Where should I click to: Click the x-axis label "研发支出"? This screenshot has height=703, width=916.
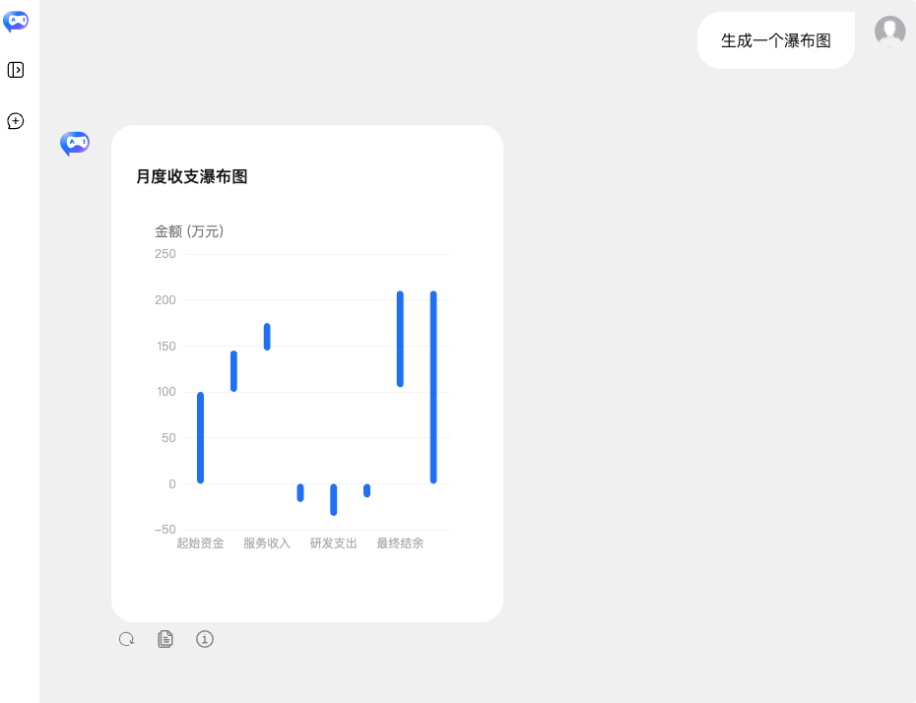tap(334, 543)
